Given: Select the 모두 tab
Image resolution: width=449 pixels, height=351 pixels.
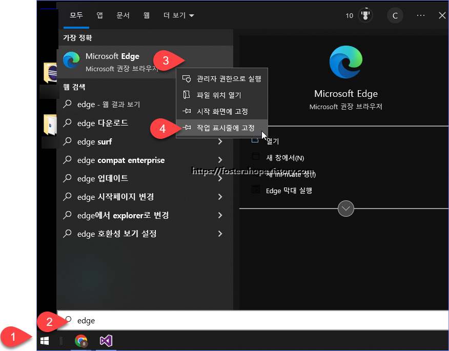Looking at the screenshot, I should point(76,15).
